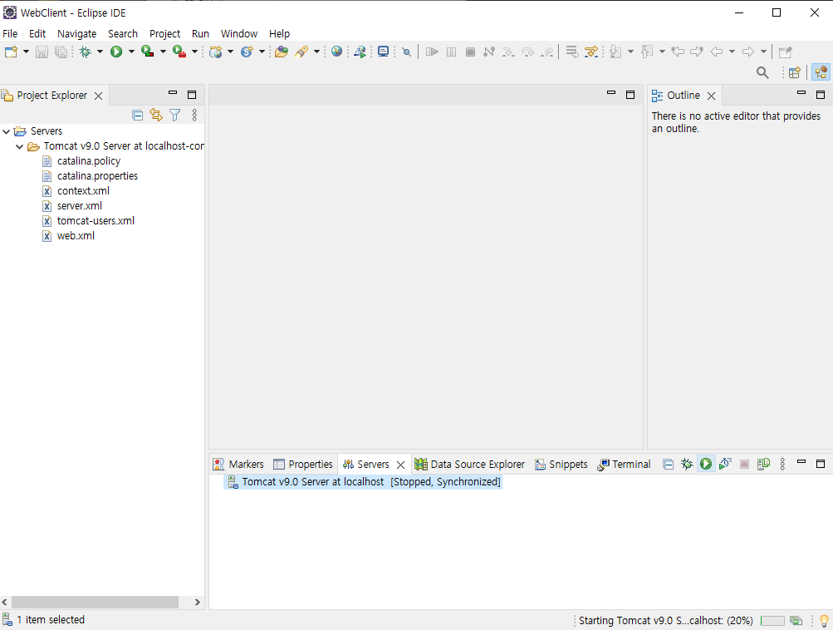Click Skip All Breakpoints icon
833x630 pixels.
(406, 52)
